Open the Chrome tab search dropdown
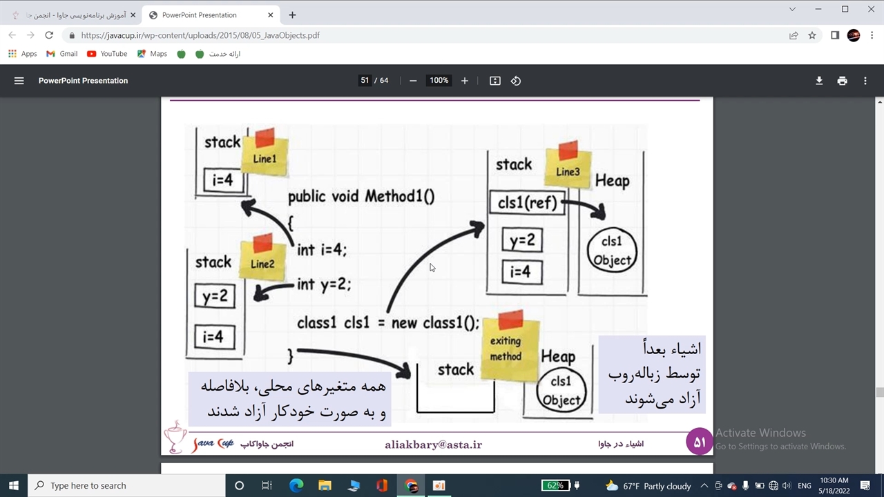Viewport: 884px width, 497px height. [792, 10]
